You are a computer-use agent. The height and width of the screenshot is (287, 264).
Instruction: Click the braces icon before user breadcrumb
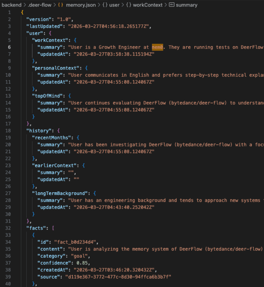click(105, 5)
